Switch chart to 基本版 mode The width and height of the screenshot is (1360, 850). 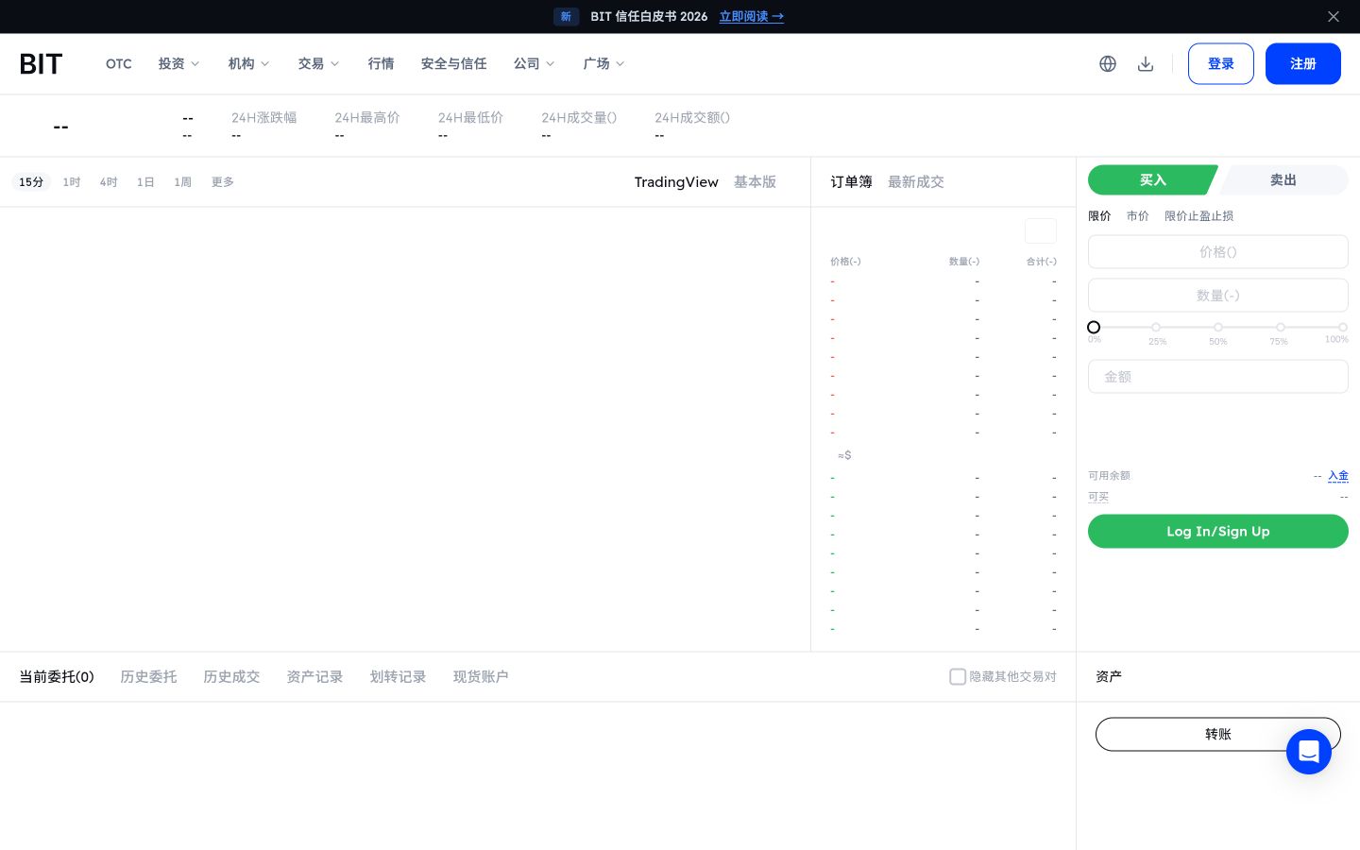coord(756,182)
